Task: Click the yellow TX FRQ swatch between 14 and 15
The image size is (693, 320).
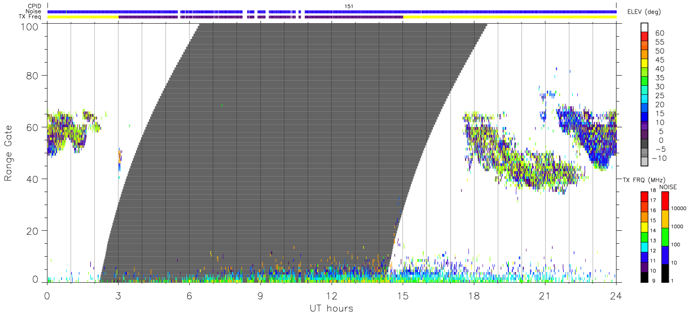Action: 644,227
